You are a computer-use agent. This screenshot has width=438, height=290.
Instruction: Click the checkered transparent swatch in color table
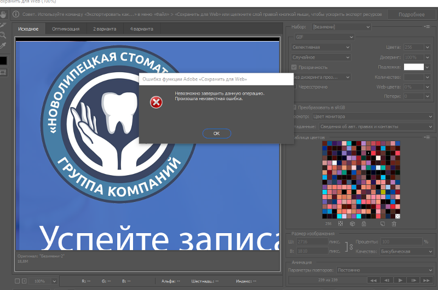coord(398,216)
